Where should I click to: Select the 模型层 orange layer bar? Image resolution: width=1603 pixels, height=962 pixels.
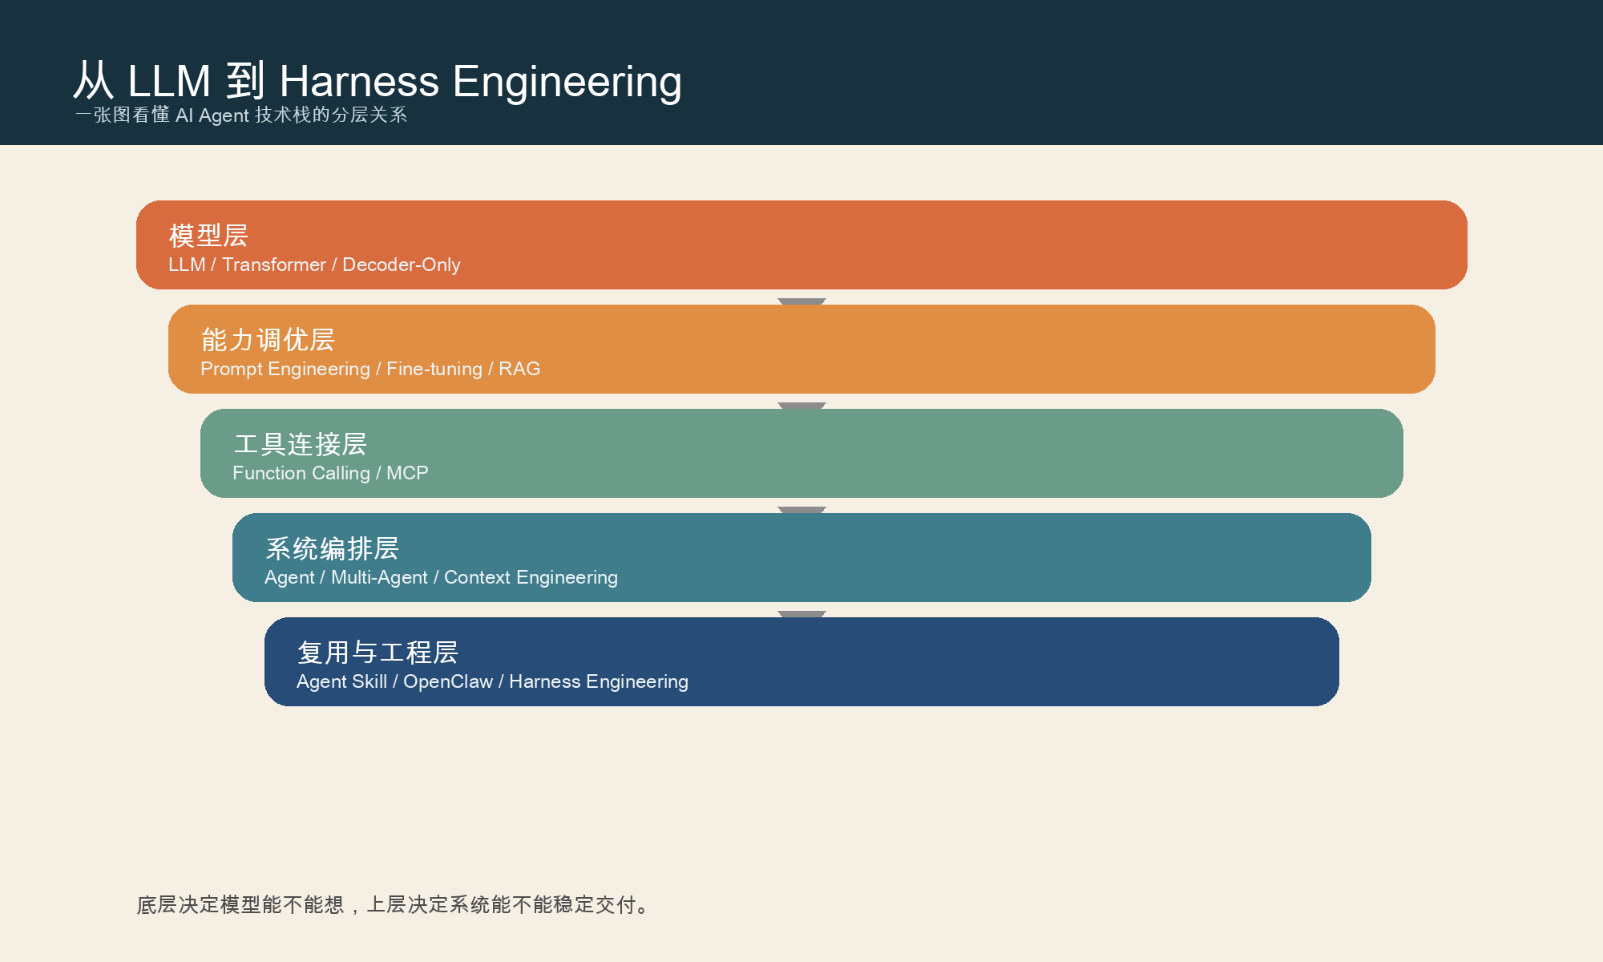801,246
